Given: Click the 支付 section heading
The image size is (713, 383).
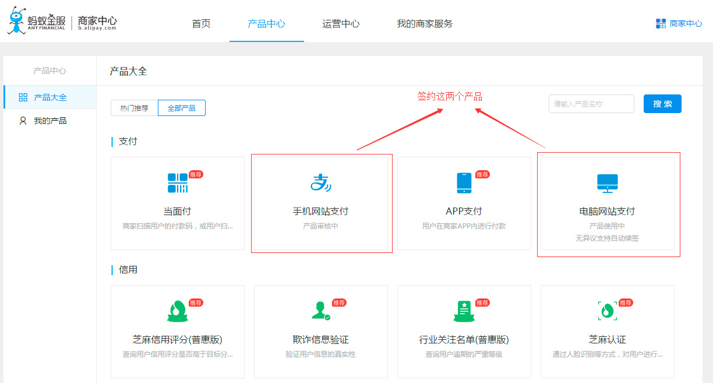Looking at the screenshot, I should pyautogui.click(x=128, y=141).
